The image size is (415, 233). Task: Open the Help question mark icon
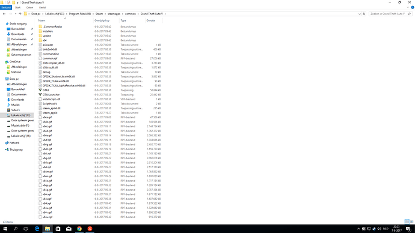(x=412, y=7)
